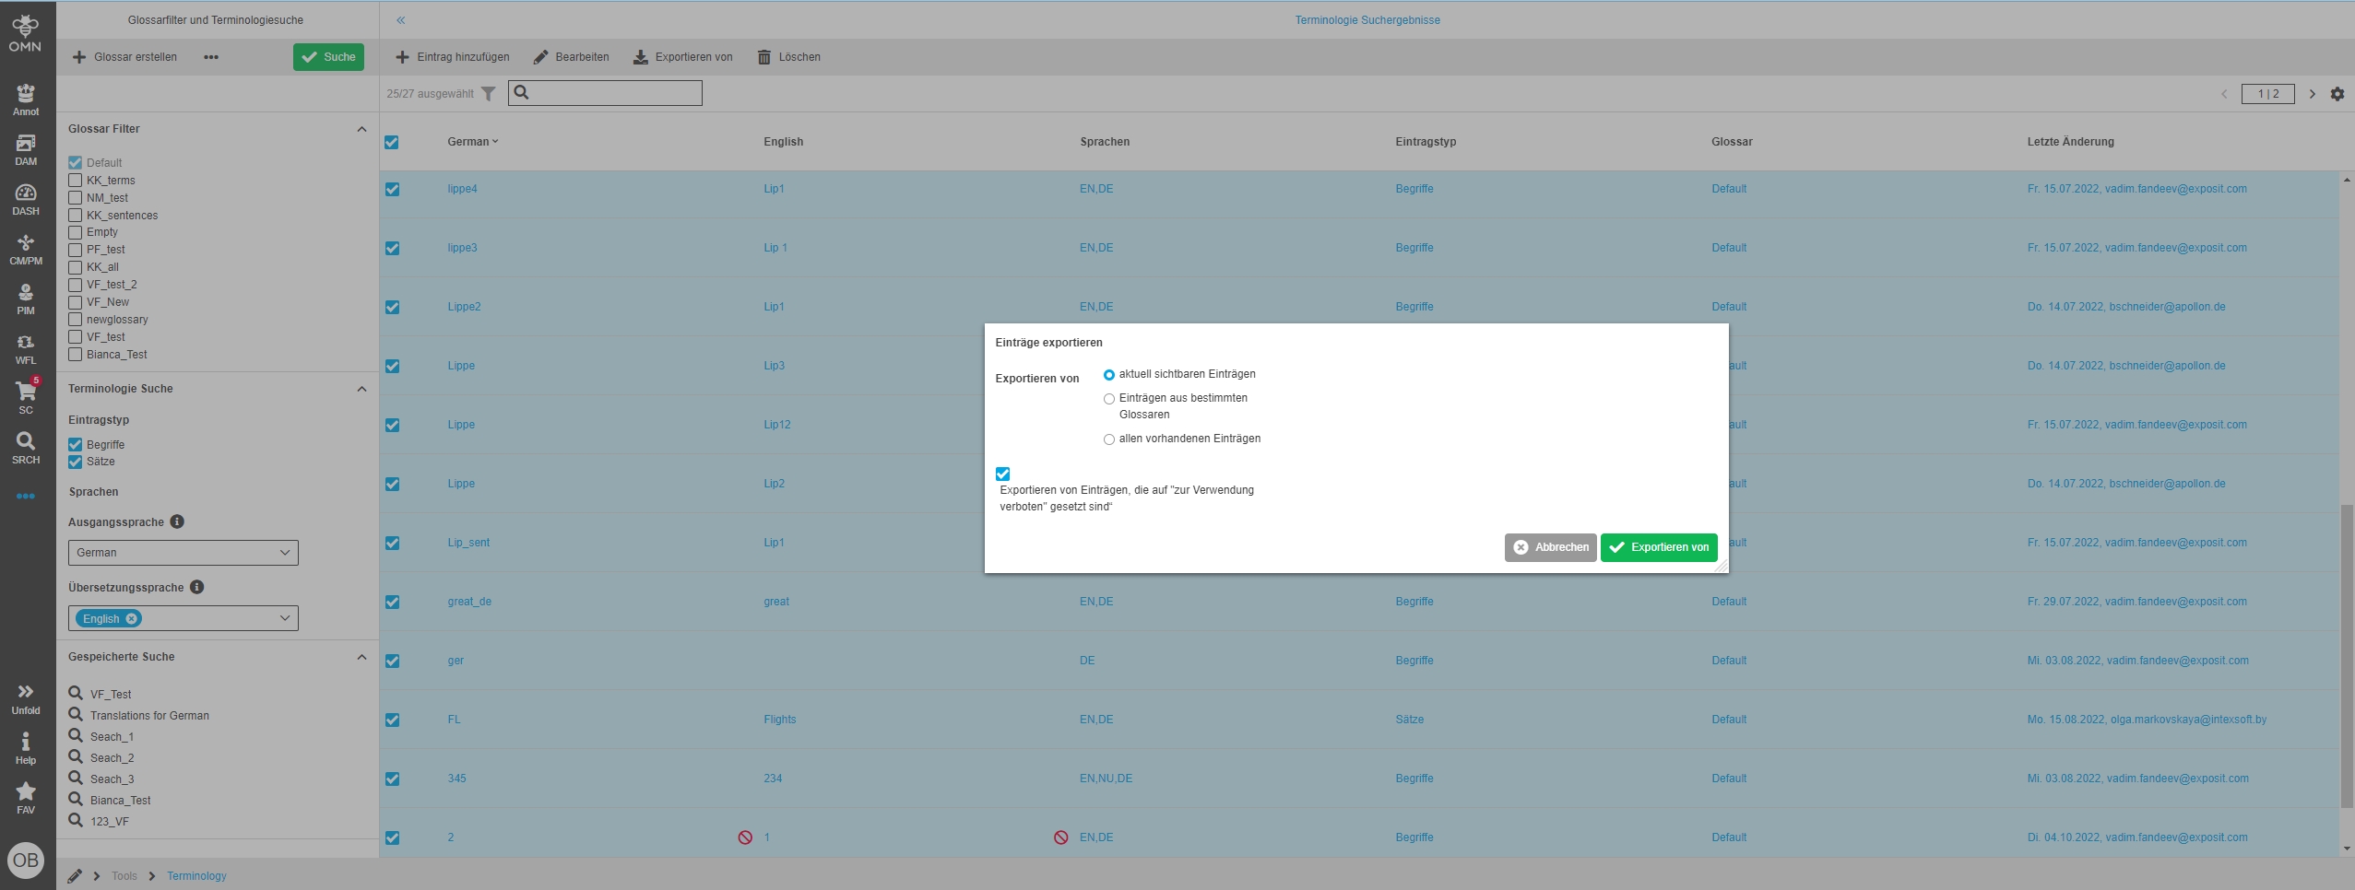Select 'allen vorhandenen Einträgen' radio option
This screenshot has width=2355, height=890.
point(1109,439)
